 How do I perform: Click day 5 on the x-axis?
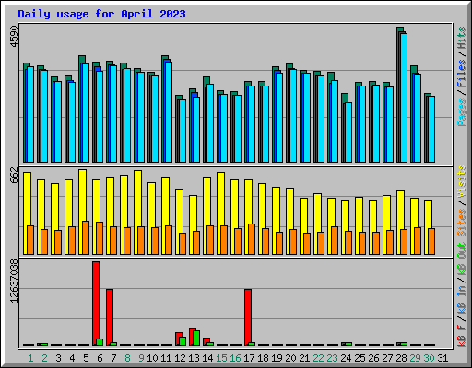tap(86, 358)
